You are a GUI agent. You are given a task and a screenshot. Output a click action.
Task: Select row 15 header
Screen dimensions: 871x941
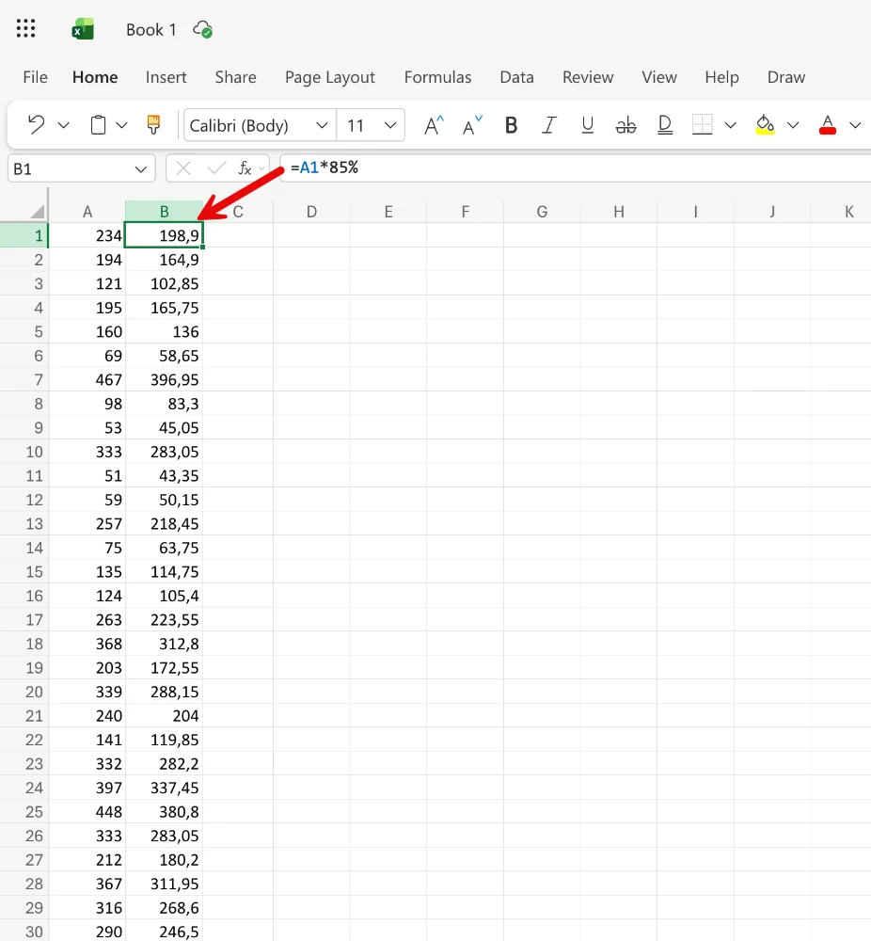coord(24,571)
